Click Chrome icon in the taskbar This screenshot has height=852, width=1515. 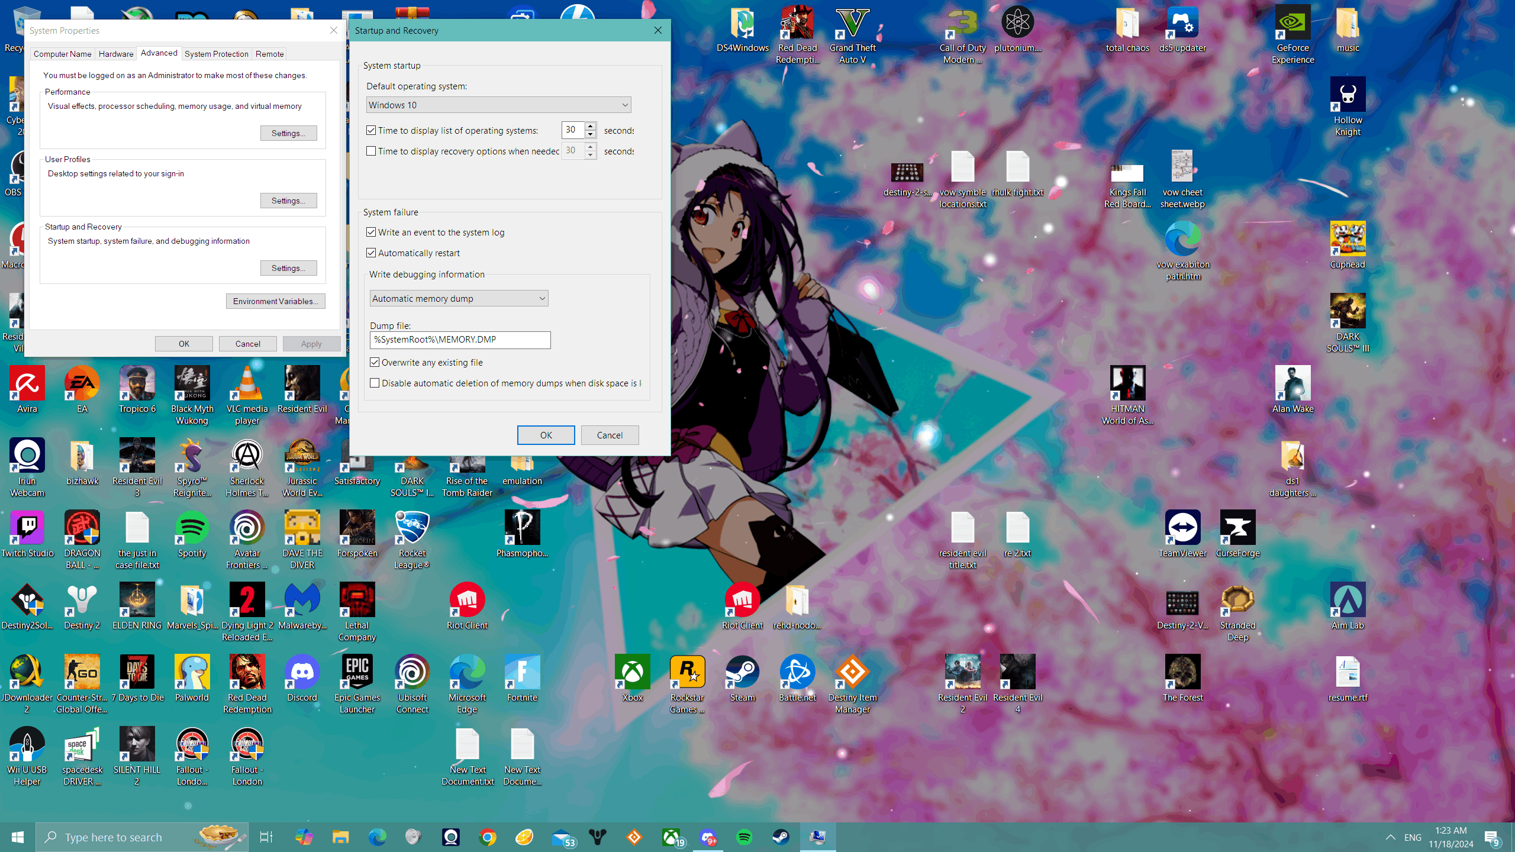pos(488,837)
